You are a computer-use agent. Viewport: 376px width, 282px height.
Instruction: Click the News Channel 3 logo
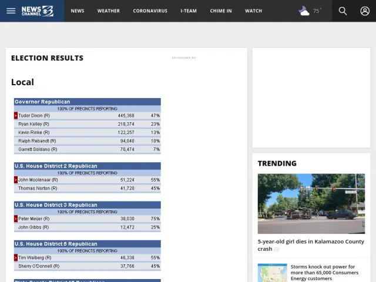(x=38, y=11)
